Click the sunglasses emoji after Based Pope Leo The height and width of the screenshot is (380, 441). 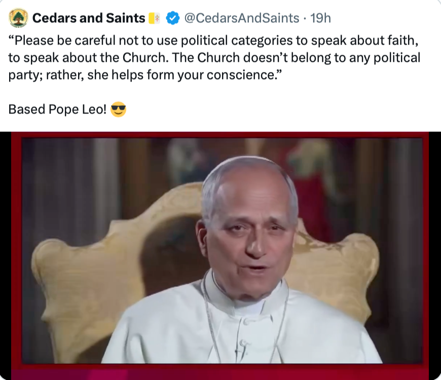point(118,109)
